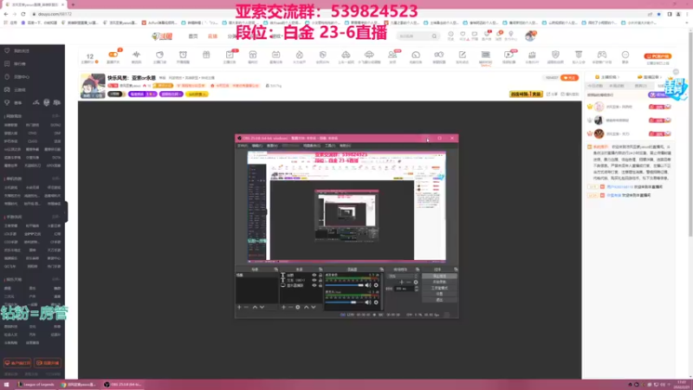Switch to Live (直播) nav tab on Douyu
This screenshot has width=693, height=390.
[x=212, y=36]
